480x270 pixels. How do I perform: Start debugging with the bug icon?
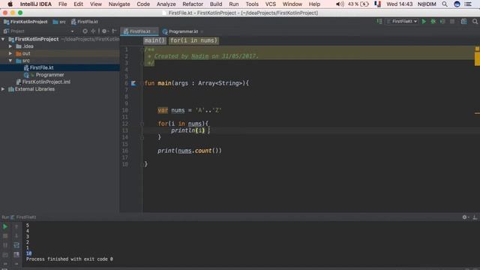pos(433,22)
